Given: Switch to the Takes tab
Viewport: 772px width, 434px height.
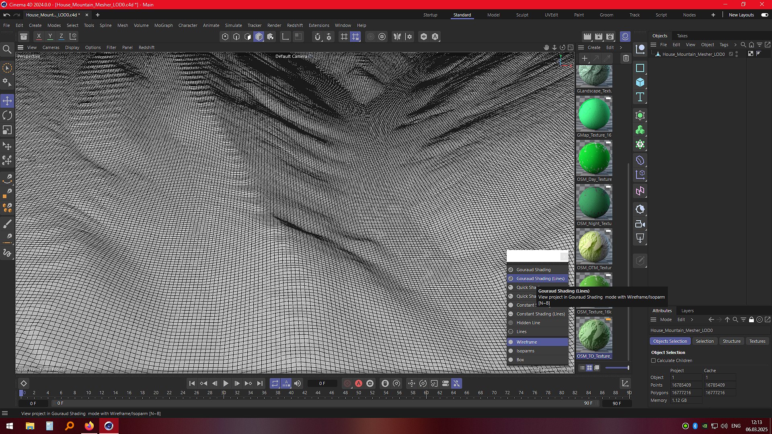Looking at the screenshot, I should [x=682, y=36].
